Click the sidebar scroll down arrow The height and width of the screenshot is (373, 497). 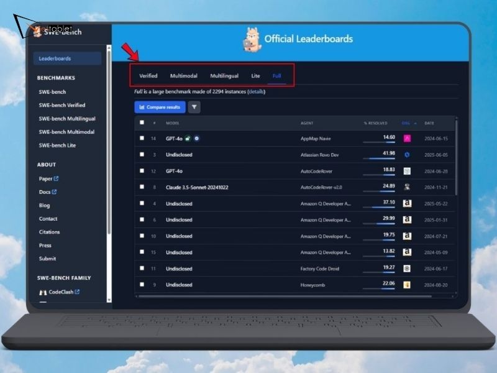click(x=109, y=300)
